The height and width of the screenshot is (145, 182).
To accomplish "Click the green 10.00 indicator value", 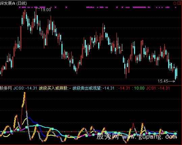I will coord(139,88).
